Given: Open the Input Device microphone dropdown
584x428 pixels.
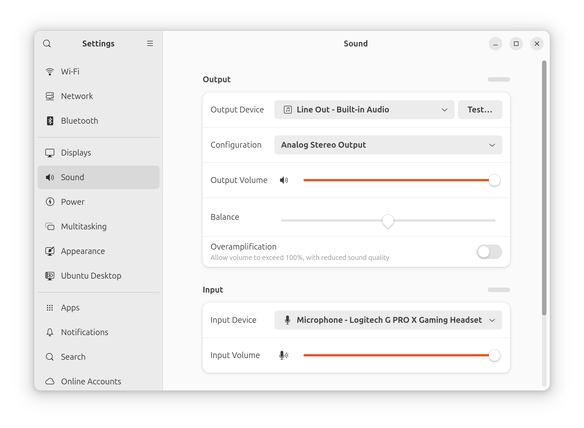Looking at the screenshot, I should (x=388, y=320).
